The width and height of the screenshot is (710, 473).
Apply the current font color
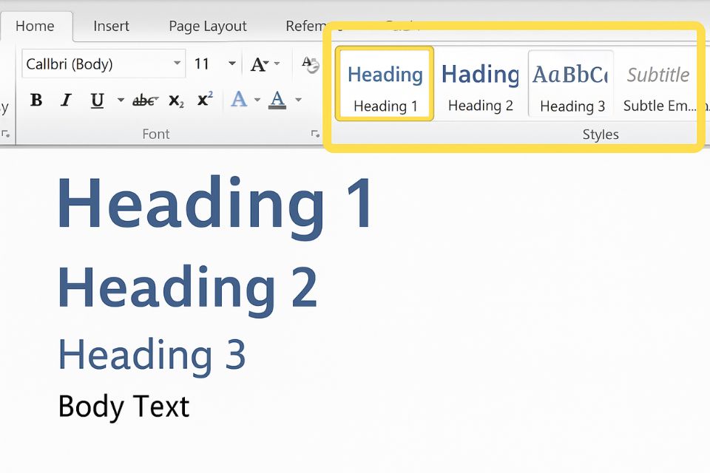pyautogui.click(x=276, y=99)
